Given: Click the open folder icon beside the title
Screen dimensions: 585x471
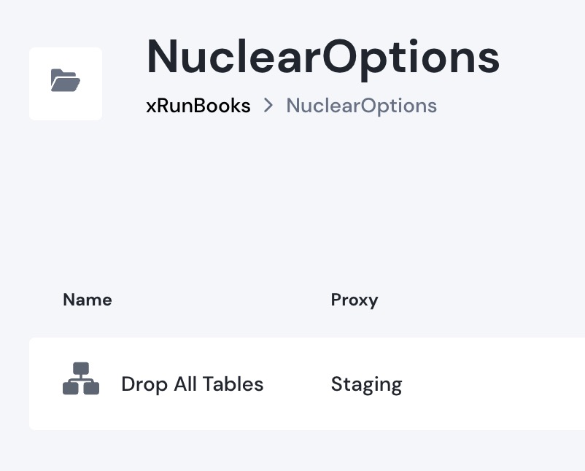Looking at the screenshot, I should (x=66, y=81).
